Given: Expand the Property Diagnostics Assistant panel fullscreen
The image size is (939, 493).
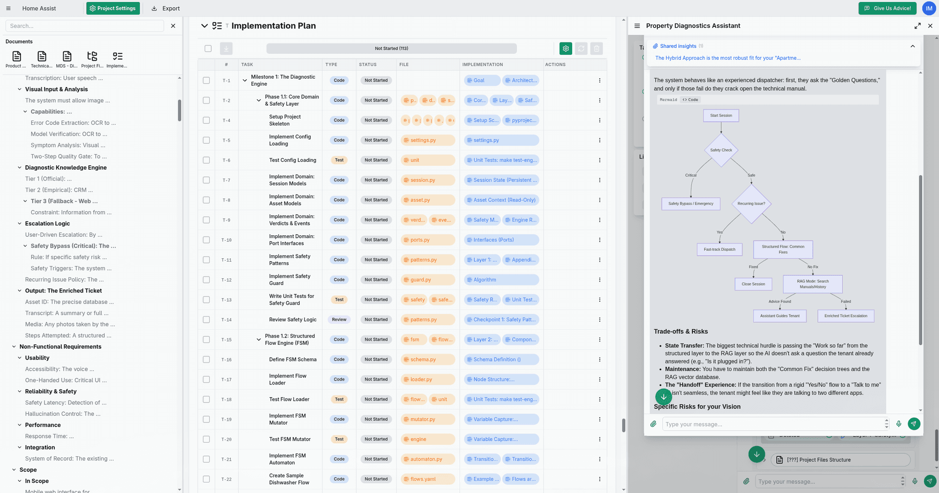Looking at the screenshot, I should tap(917, 26).
